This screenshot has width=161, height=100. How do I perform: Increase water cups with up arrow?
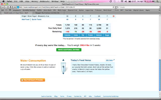(x=63, y=60)
